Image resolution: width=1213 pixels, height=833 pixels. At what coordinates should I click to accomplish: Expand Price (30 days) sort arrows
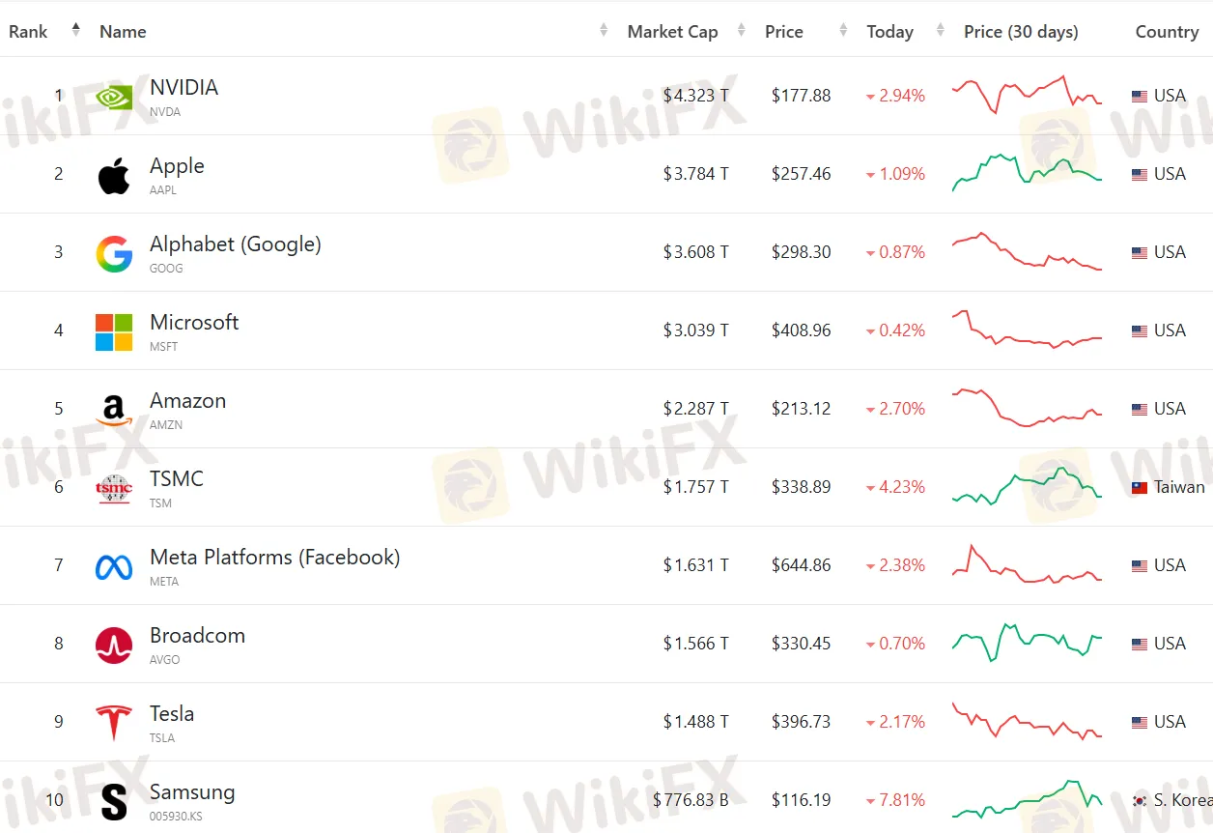coord(940,30)
